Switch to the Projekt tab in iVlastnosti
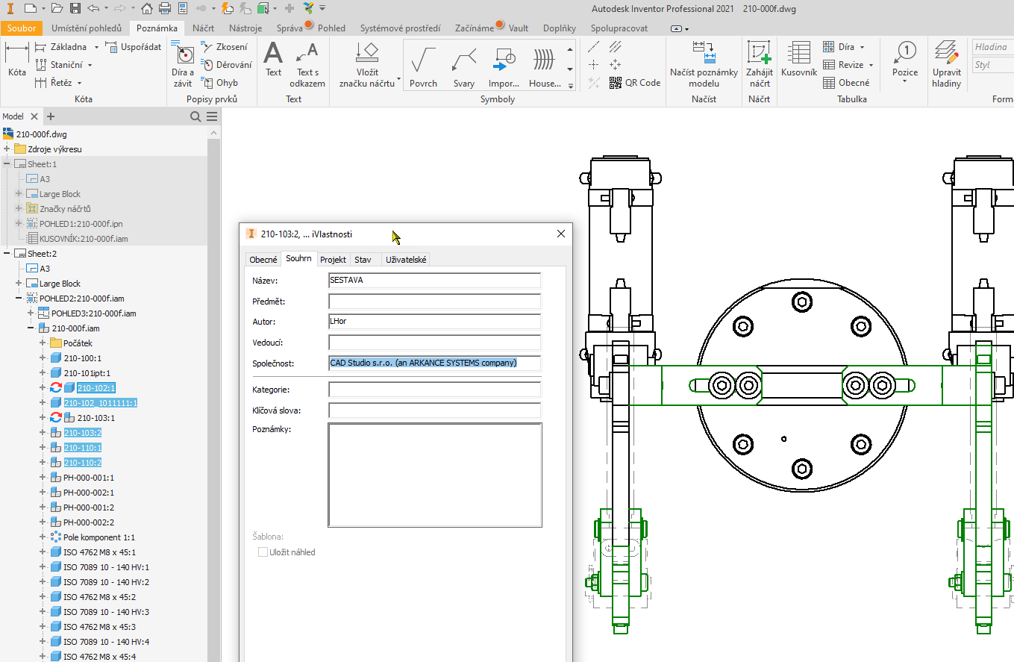The image size is (1014, 662). coord(333,259)
